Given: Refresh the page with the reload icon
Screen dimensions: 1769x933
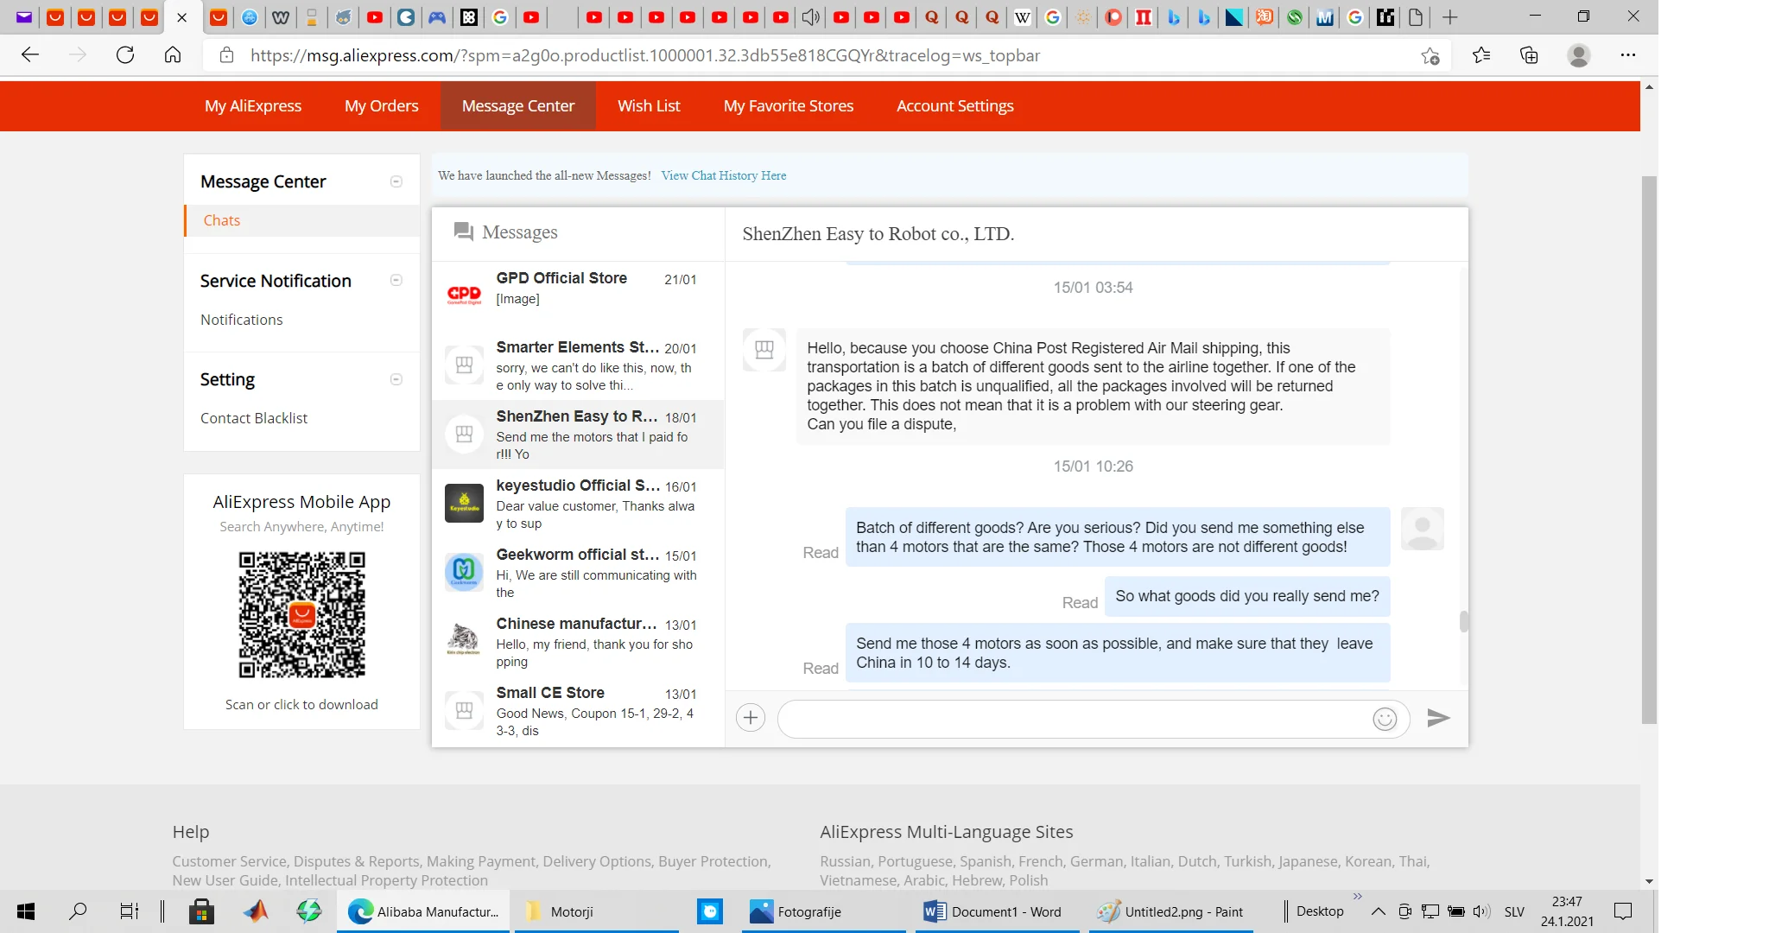Looking at the screenshot, I should pos(125,55).
